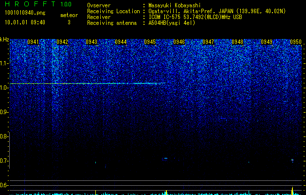Click the date stamp 10.01.01 09:40
This screenshot has height=195, width=306.
point(25,22)
